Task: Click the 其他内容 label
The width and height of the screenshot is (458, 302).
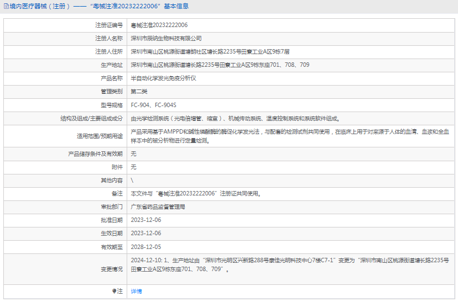Action: (x=112, y=181)
